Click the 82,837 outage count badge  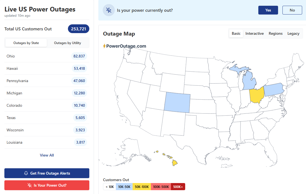coord(79,56)
